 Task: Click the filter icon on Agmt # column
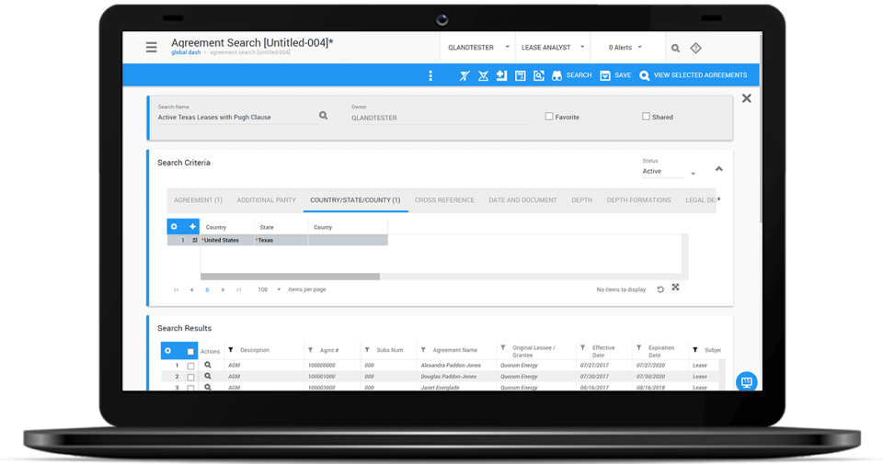click(310, 350)
